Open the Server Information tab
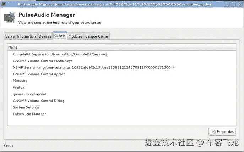Viewport: 244px width, 152px height. click(x=20, y=36)
